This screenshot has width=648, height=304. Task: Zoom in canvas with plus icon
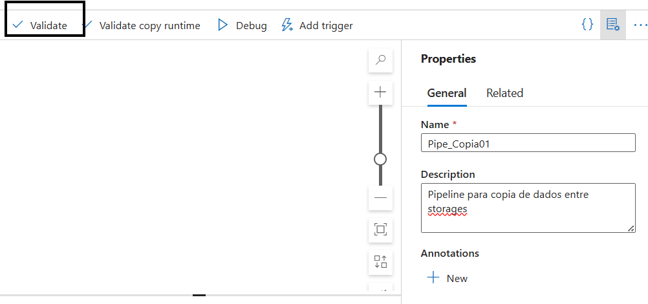coord(380,92)
